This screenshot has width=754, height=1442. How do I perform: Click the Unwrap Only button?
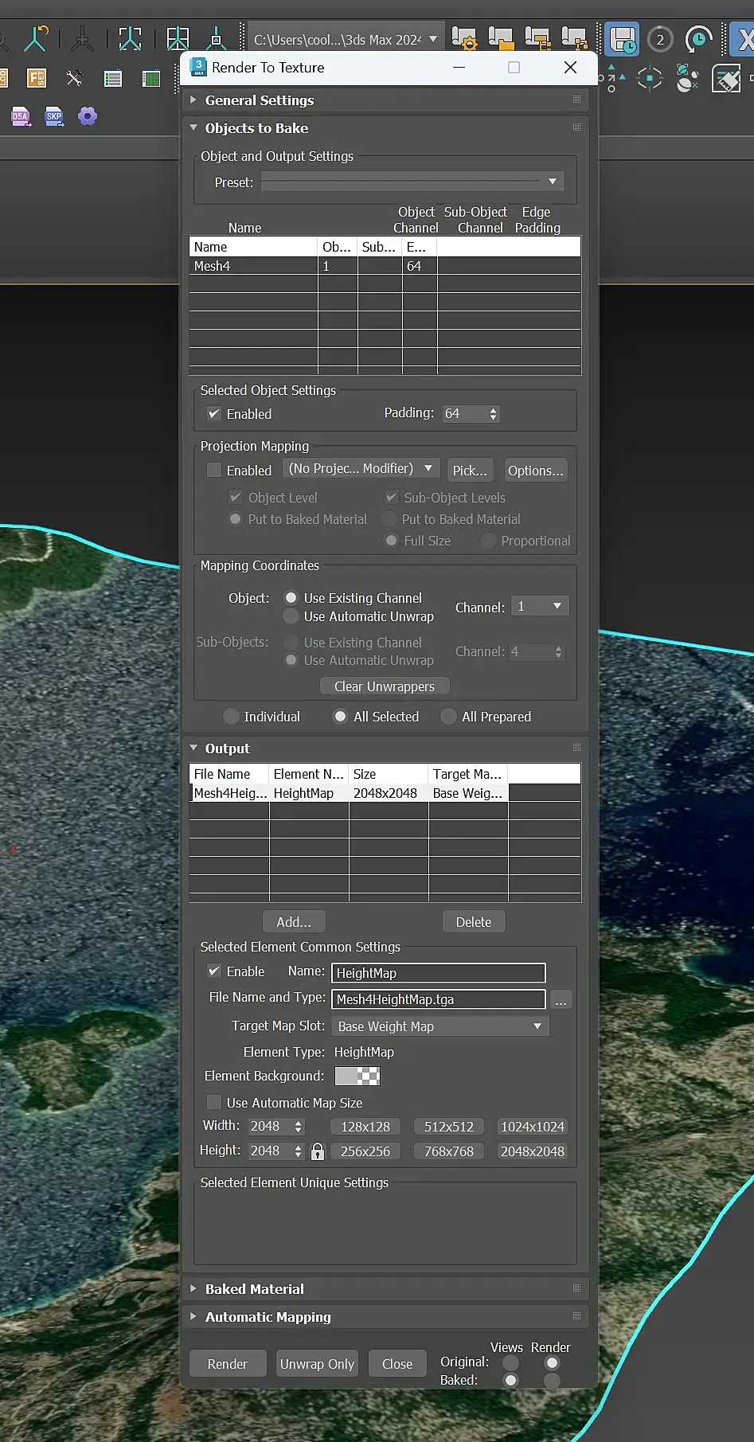pos(317,1364)
